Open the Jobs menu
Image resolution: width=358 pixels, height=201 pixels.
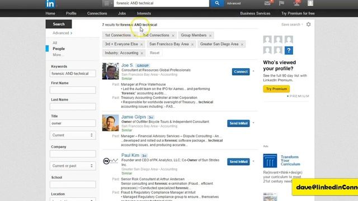pos(122,13)
